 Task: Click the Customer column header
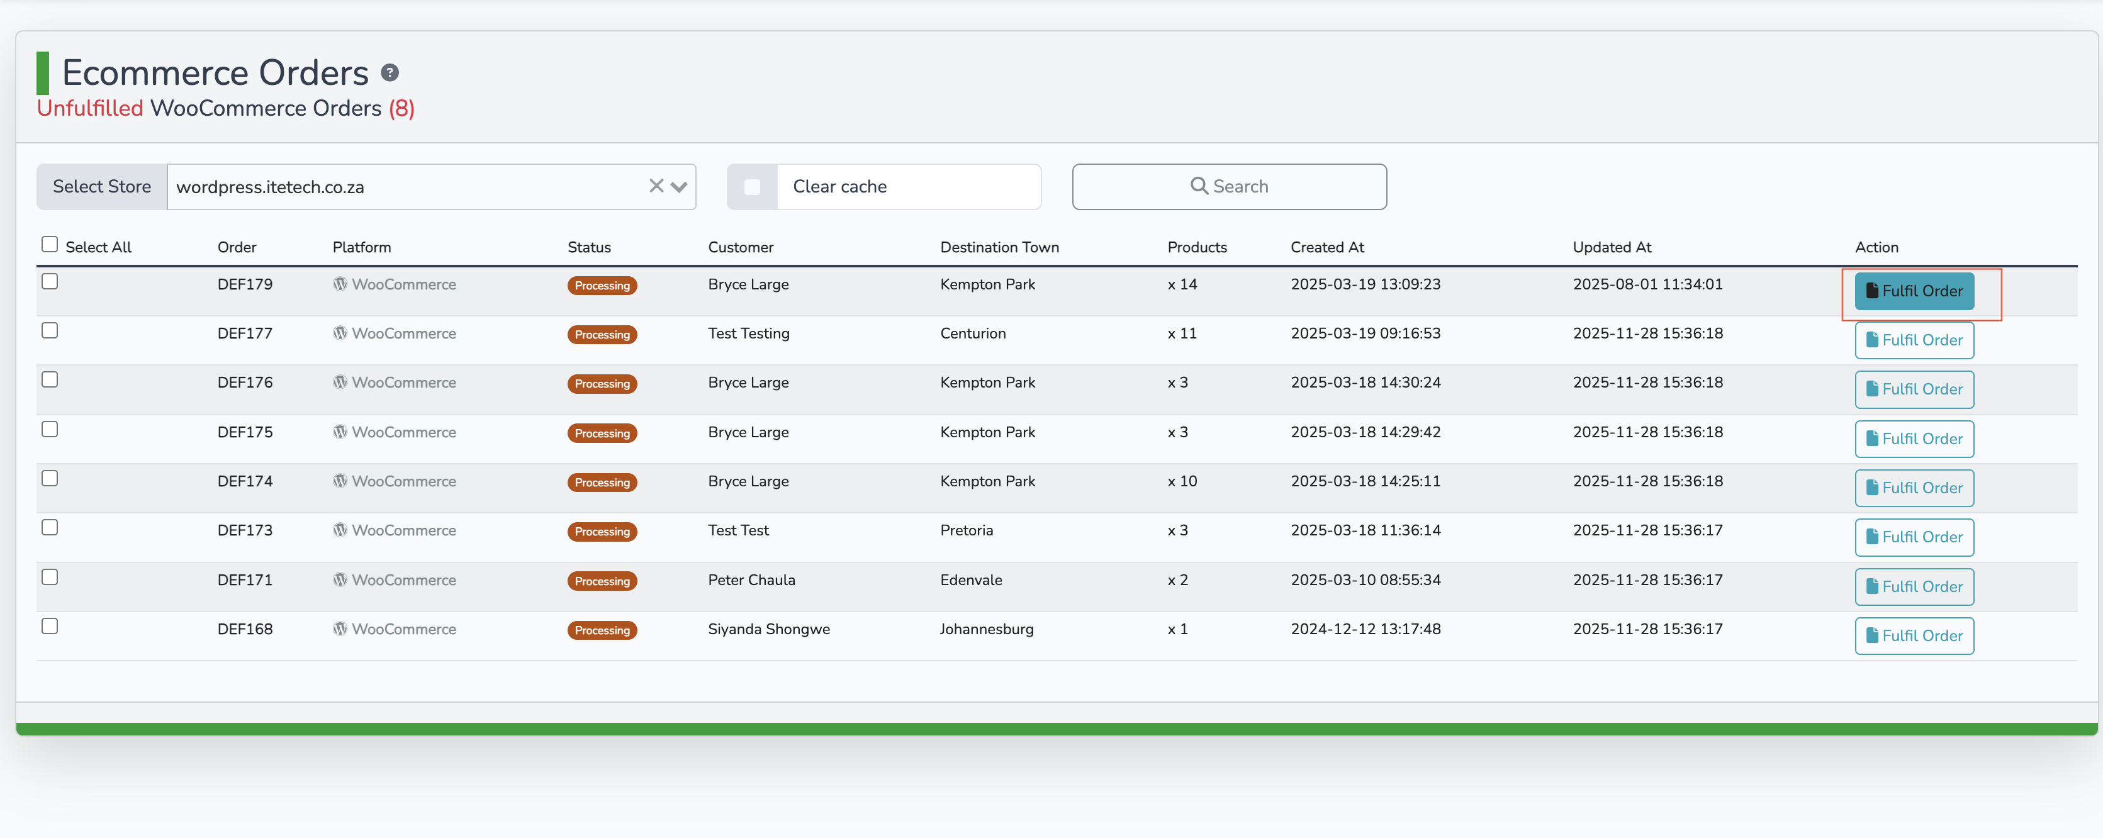(x=741, y=247)
